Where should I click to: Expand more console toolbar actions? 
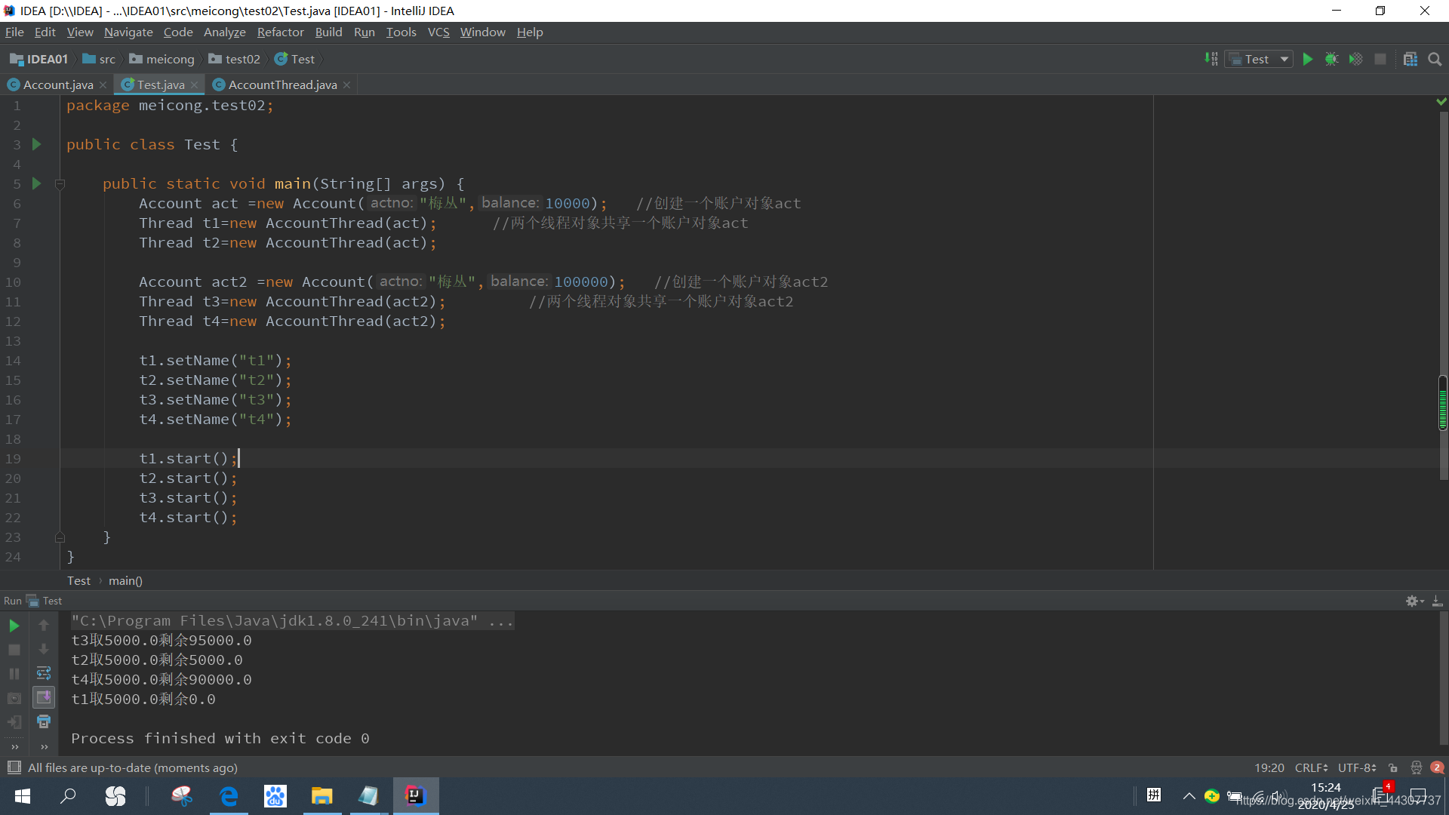(44, 747)
